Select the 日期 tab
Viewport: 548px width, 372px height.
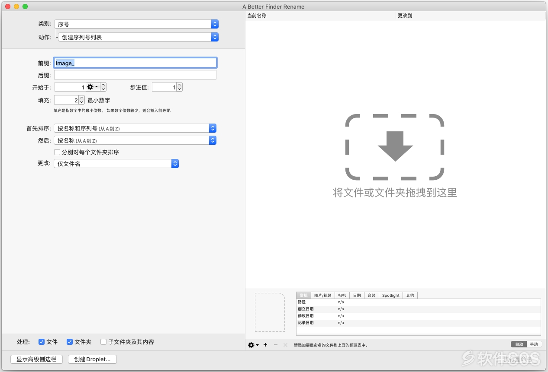[357, 296]
